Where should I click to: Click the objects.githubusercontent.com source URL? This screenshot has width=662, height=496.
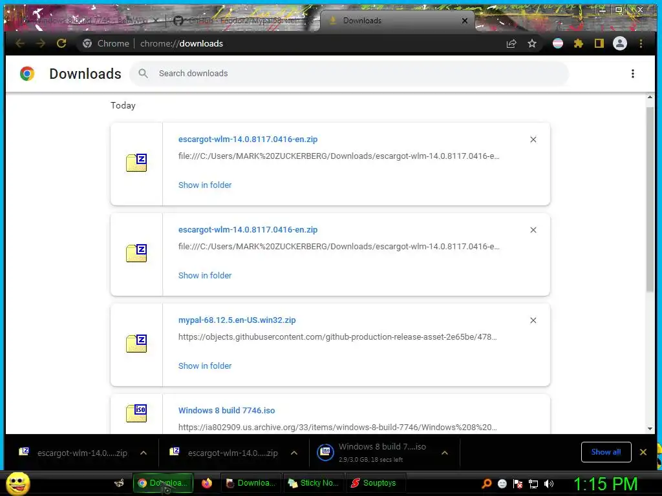pos(337,337)
